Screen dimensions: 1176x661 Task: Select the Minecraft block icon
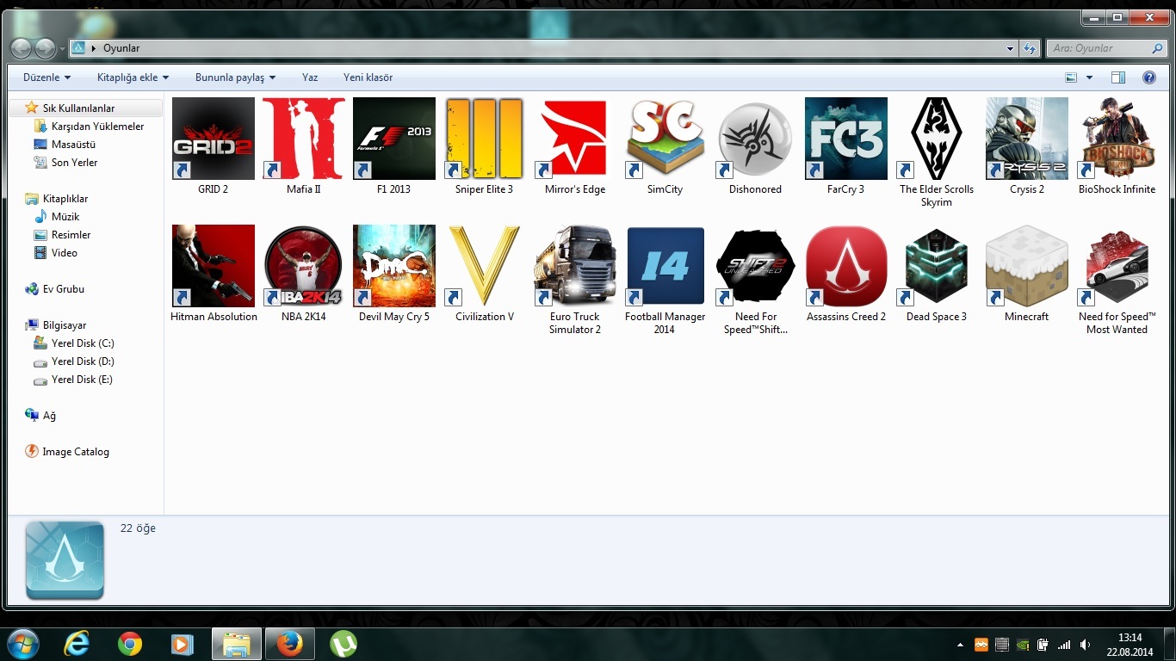click(x=1027, y=266)
